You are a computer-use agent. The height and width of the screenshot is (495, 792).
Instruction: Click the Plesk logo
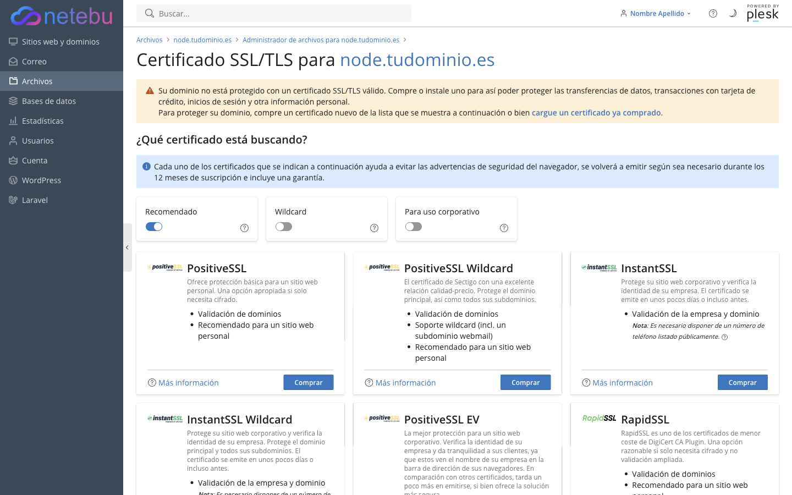(x=763, y=13)
